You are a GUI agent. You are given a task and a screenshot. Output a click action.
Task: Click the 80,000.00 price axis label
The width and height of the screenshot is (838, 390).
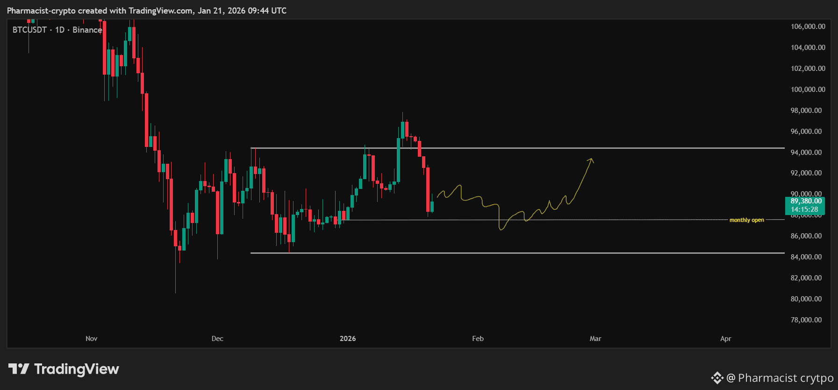click(x=806, y=299)
